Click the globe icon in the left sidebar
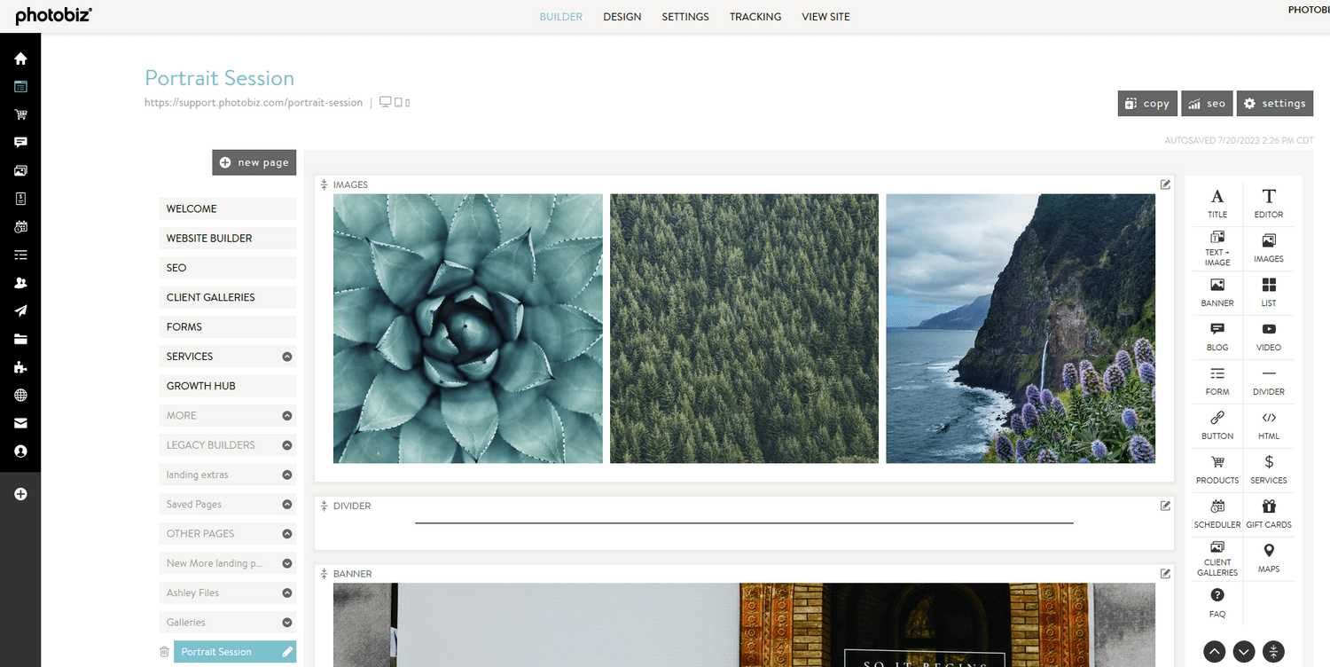 (20, 395)
